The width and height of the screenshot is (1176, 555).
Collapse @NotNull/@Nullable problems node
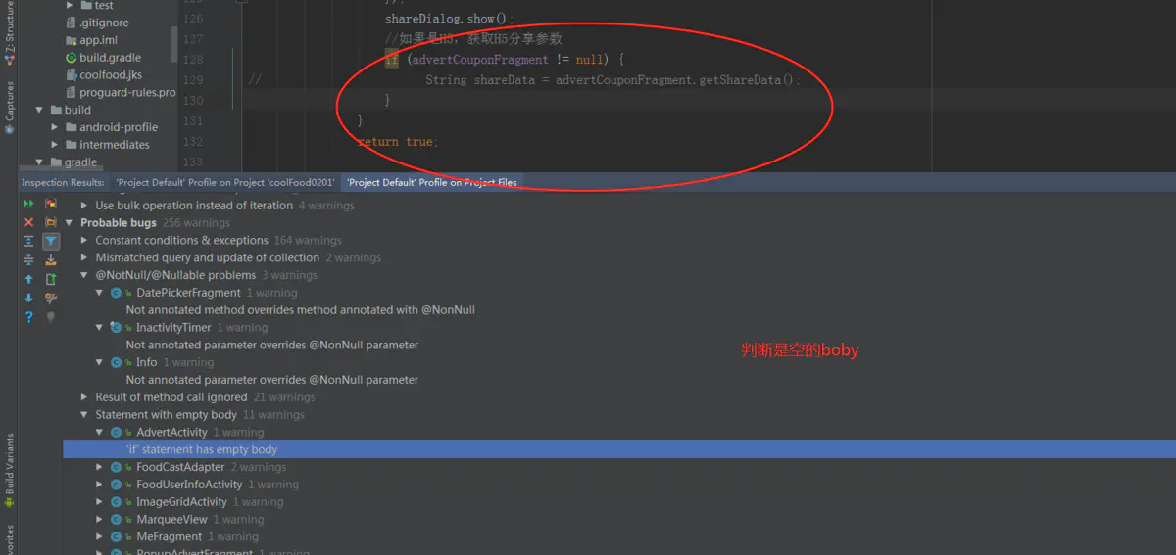tap(84, 275)
